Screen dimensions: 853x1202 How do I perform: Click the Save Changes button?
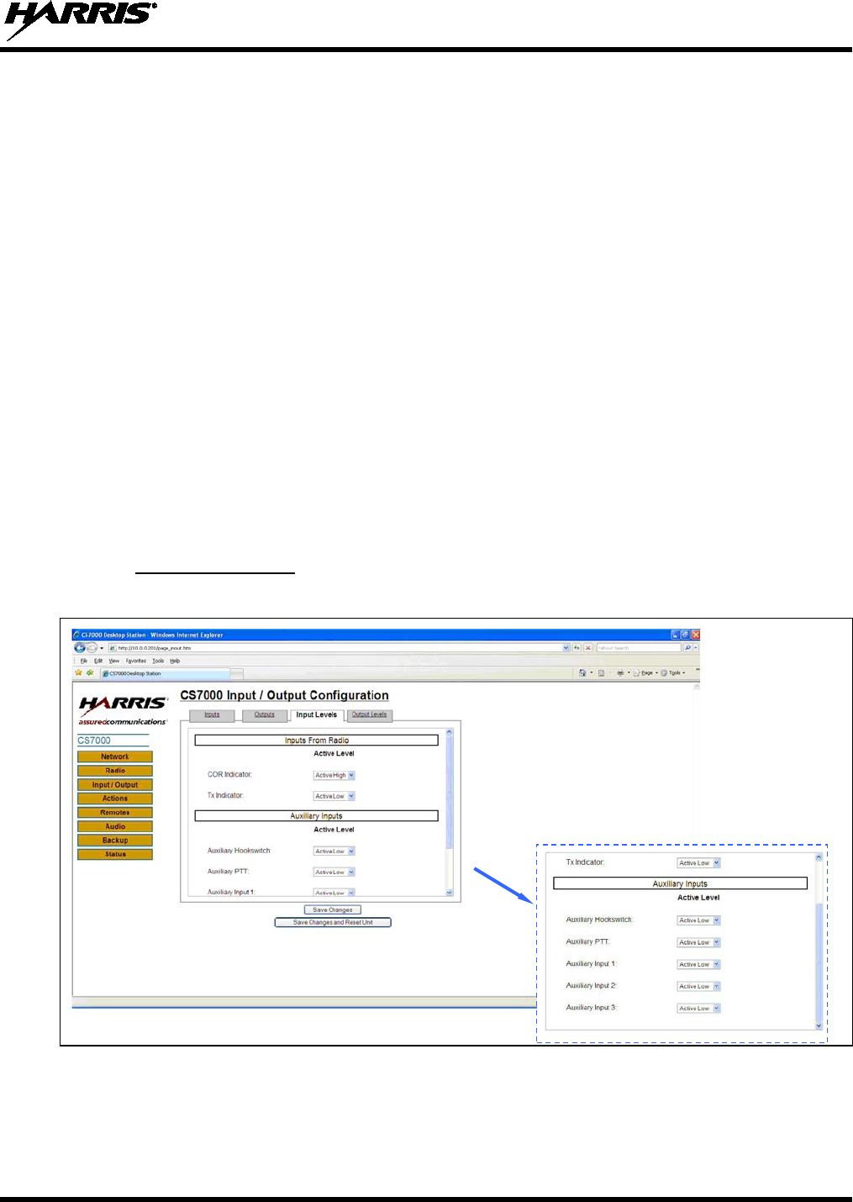[333, 909]
